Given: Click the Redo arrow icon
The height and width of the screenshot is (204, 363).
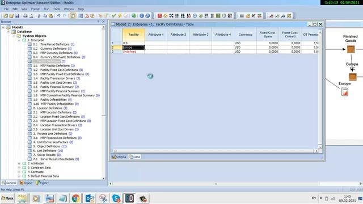Looking at the screenshot, I should 65,16.
